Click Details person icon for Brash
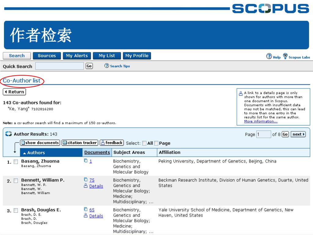Viewport: 313px width, 235px height. (x=86, y=215)
